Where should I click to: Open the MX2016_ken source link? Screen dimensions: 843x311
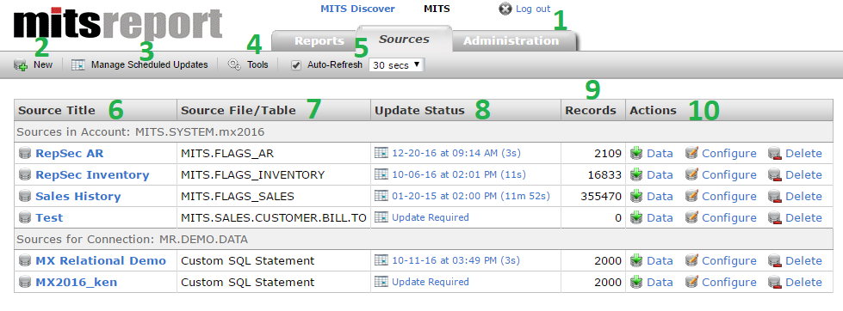tap(77, 282)
